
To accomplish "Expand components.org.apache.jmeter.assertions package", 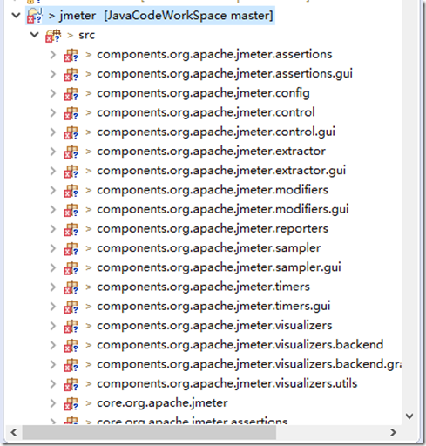I will tap(53, 55).
